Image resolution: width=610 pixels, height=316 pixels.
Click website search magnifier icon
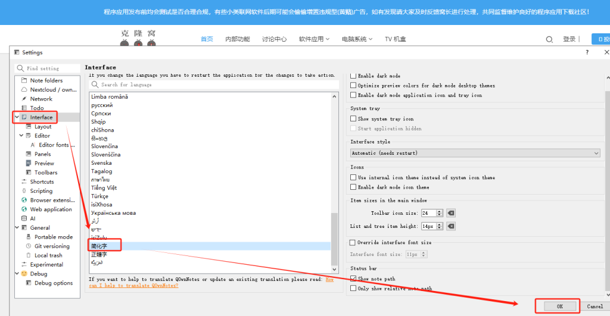tap(549, 39)
